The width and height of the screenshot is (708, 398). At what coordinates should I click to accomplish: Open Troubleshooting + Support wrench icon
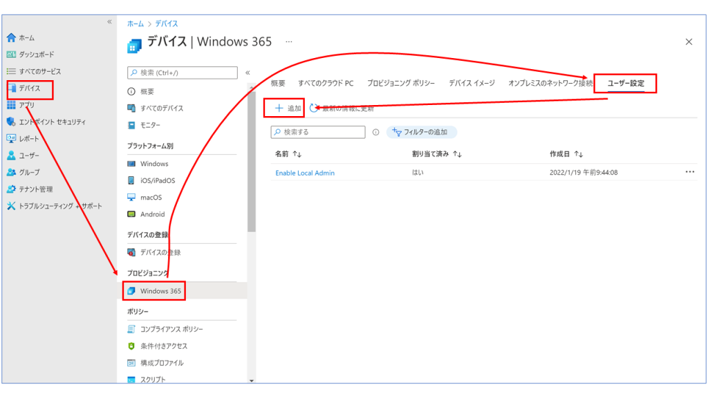(x=11, y=206)
